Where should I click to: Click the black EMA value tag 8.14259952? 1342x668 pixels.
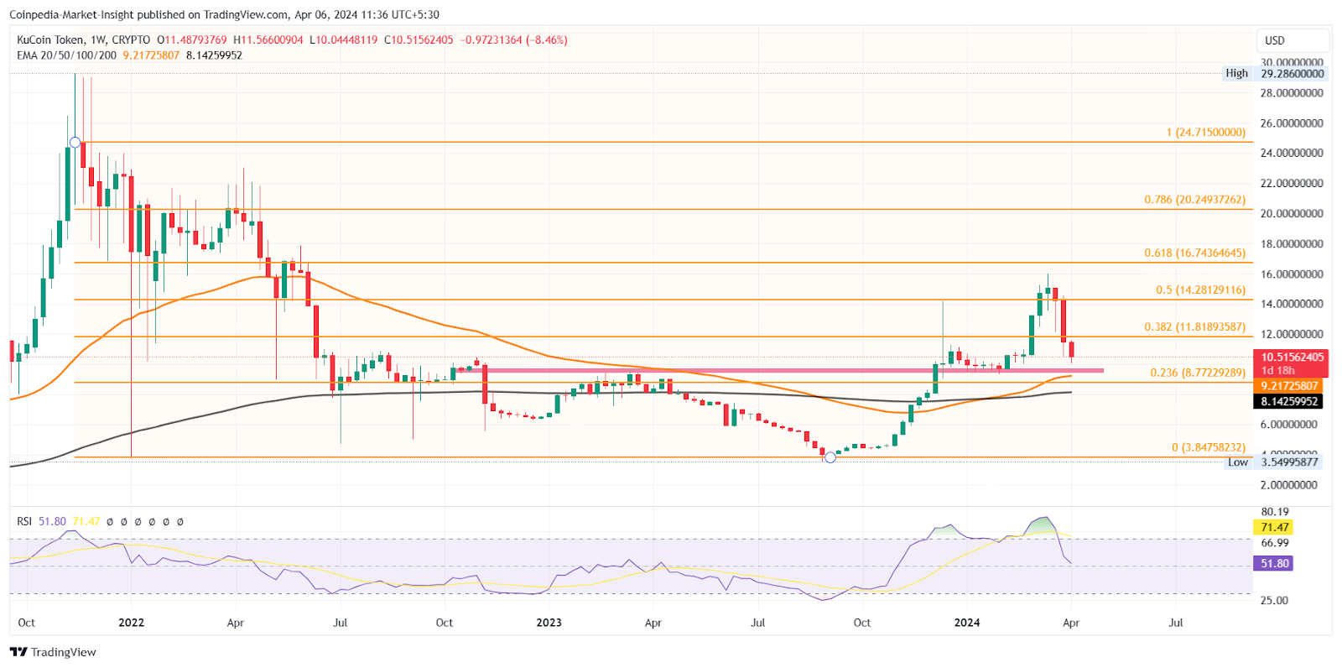pos(1290,401)
